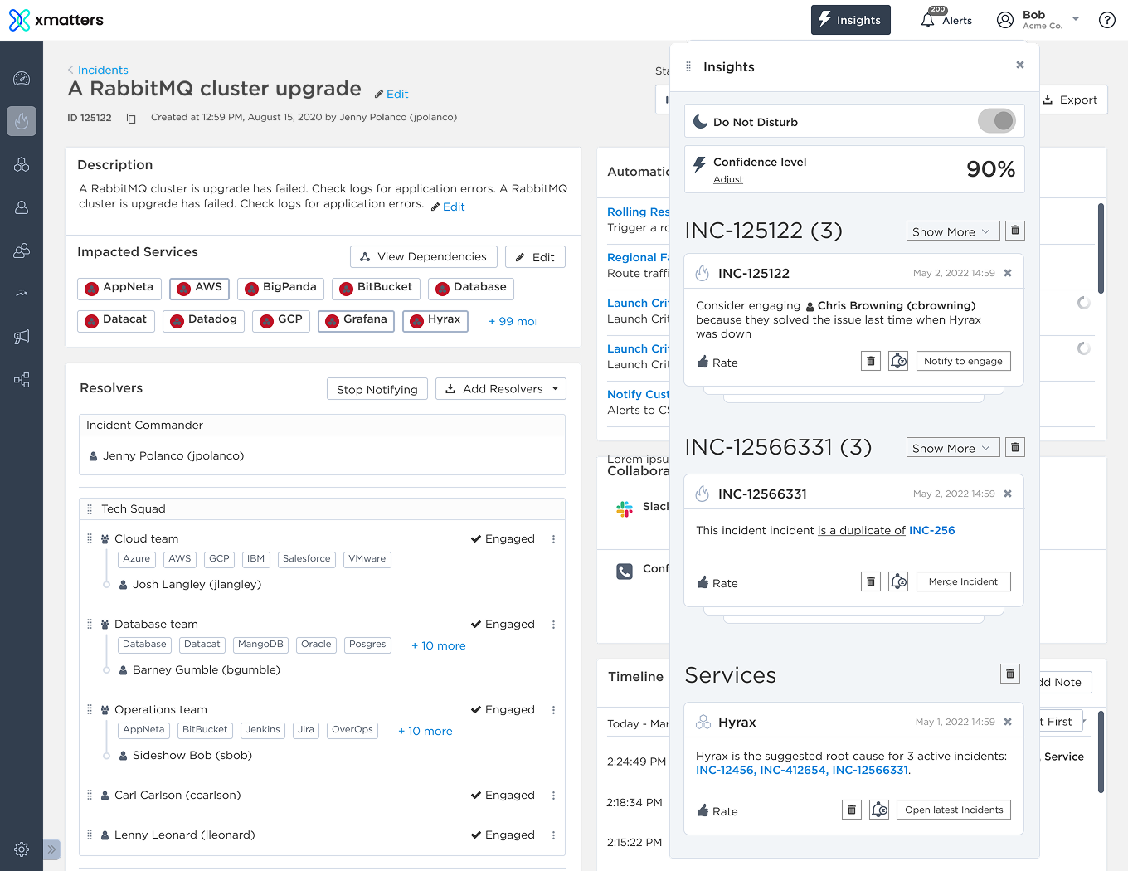Open the Bob Acme Co. user menu
The width and height of the screenshot is (1128, 871).
tap(1038, 20)
